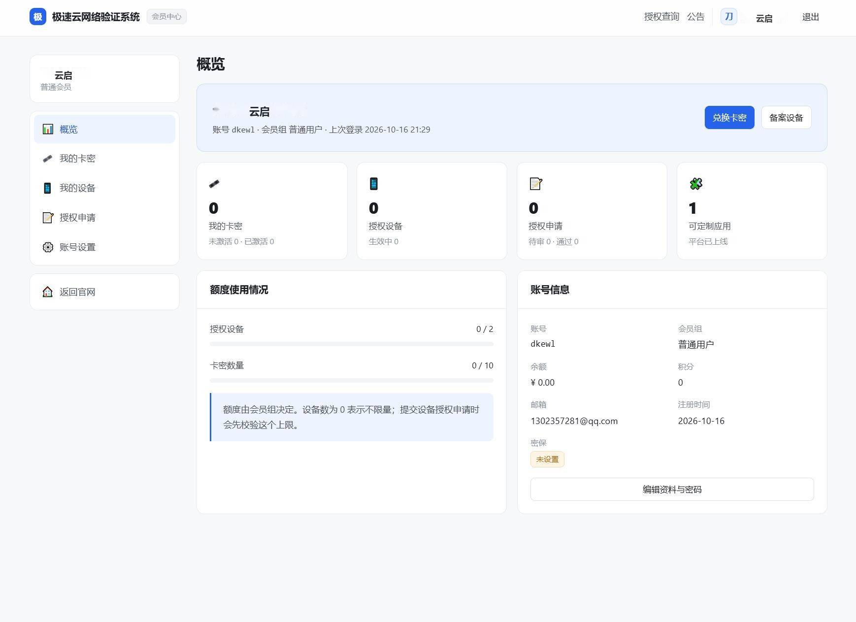Click 返回官网 link in sidebar
Screen dimensions: 856x622
pos(104,292)
